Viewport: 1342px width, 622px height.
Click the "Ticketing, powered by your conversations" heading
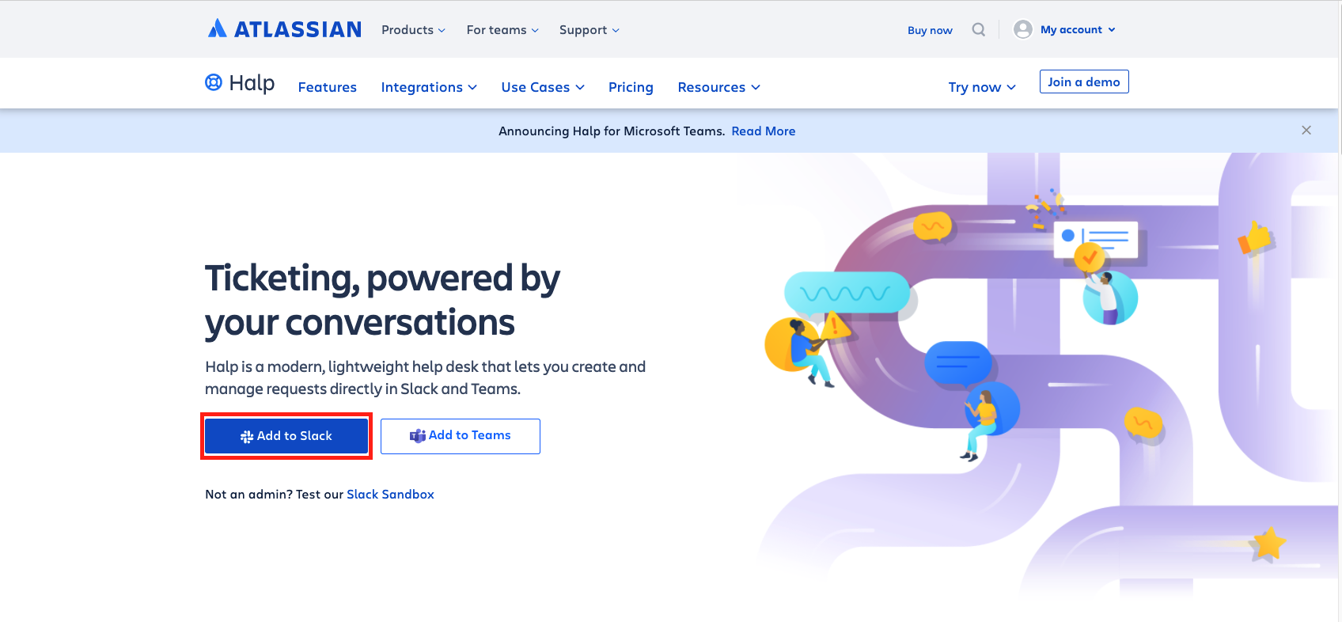click(382, 301)
